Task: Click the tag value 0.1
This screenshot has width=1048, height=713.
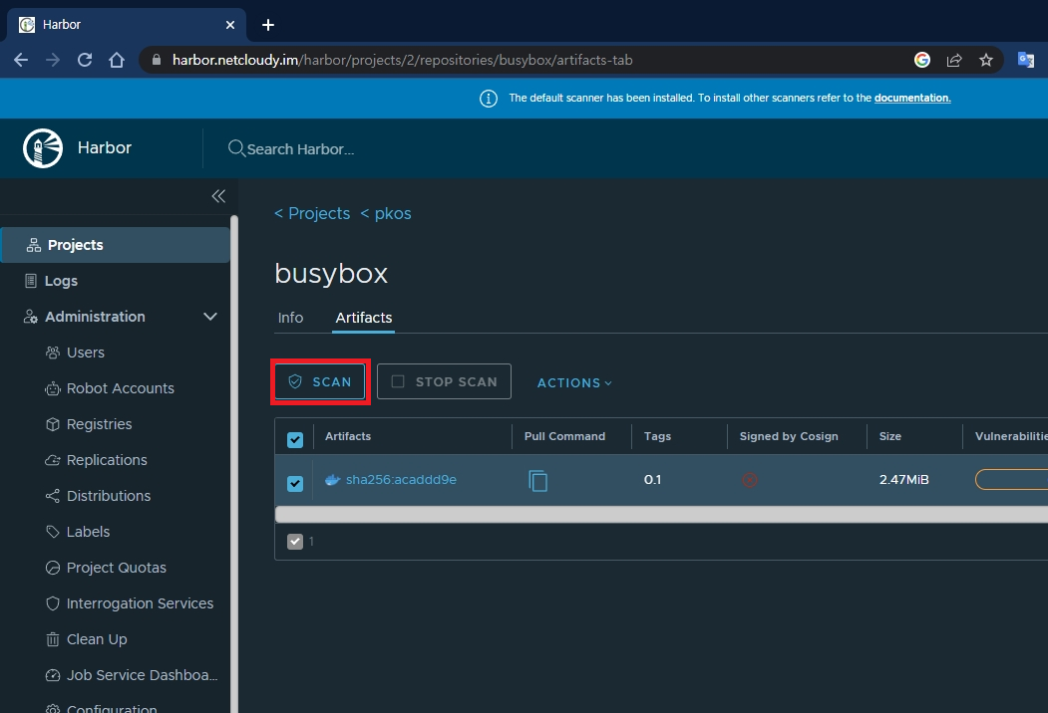Action: click(652, 480)
